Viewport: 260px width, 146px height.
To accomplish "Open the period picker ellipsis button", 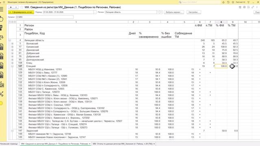I will [95, 12].
